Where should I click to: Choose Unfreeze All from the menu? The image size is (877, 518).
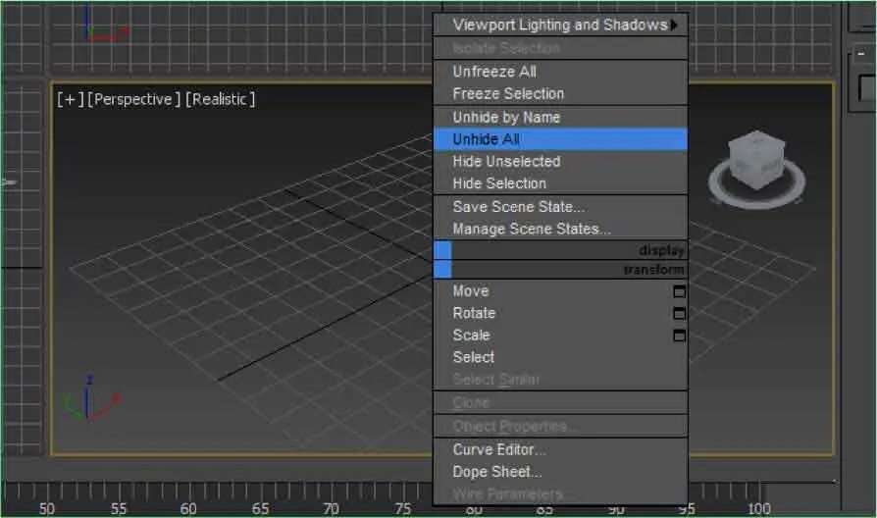560,72
